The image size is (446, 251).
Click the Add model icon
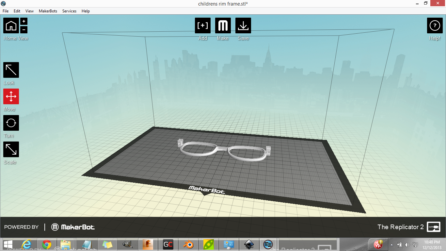click(203, 25)
